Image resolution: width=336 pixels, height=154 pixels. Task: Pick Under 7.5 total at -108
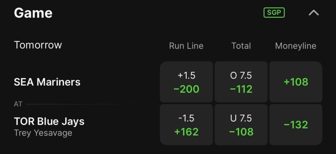pos(241,125)
